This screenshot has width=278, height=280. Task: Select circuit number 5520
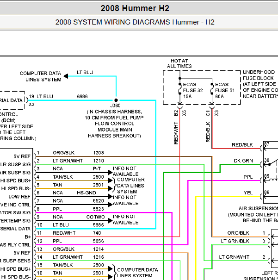coord(99,201)
